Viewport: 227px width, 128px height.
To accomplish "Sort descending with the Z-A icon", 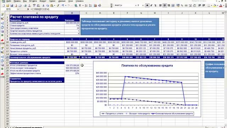I will (90, 6).
